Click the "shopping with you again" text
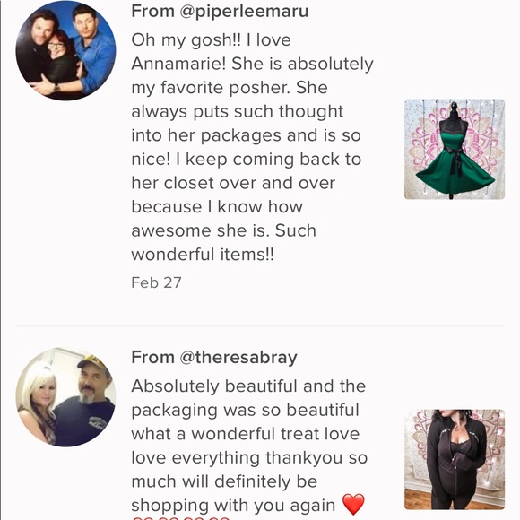 (x=233, y=506)
